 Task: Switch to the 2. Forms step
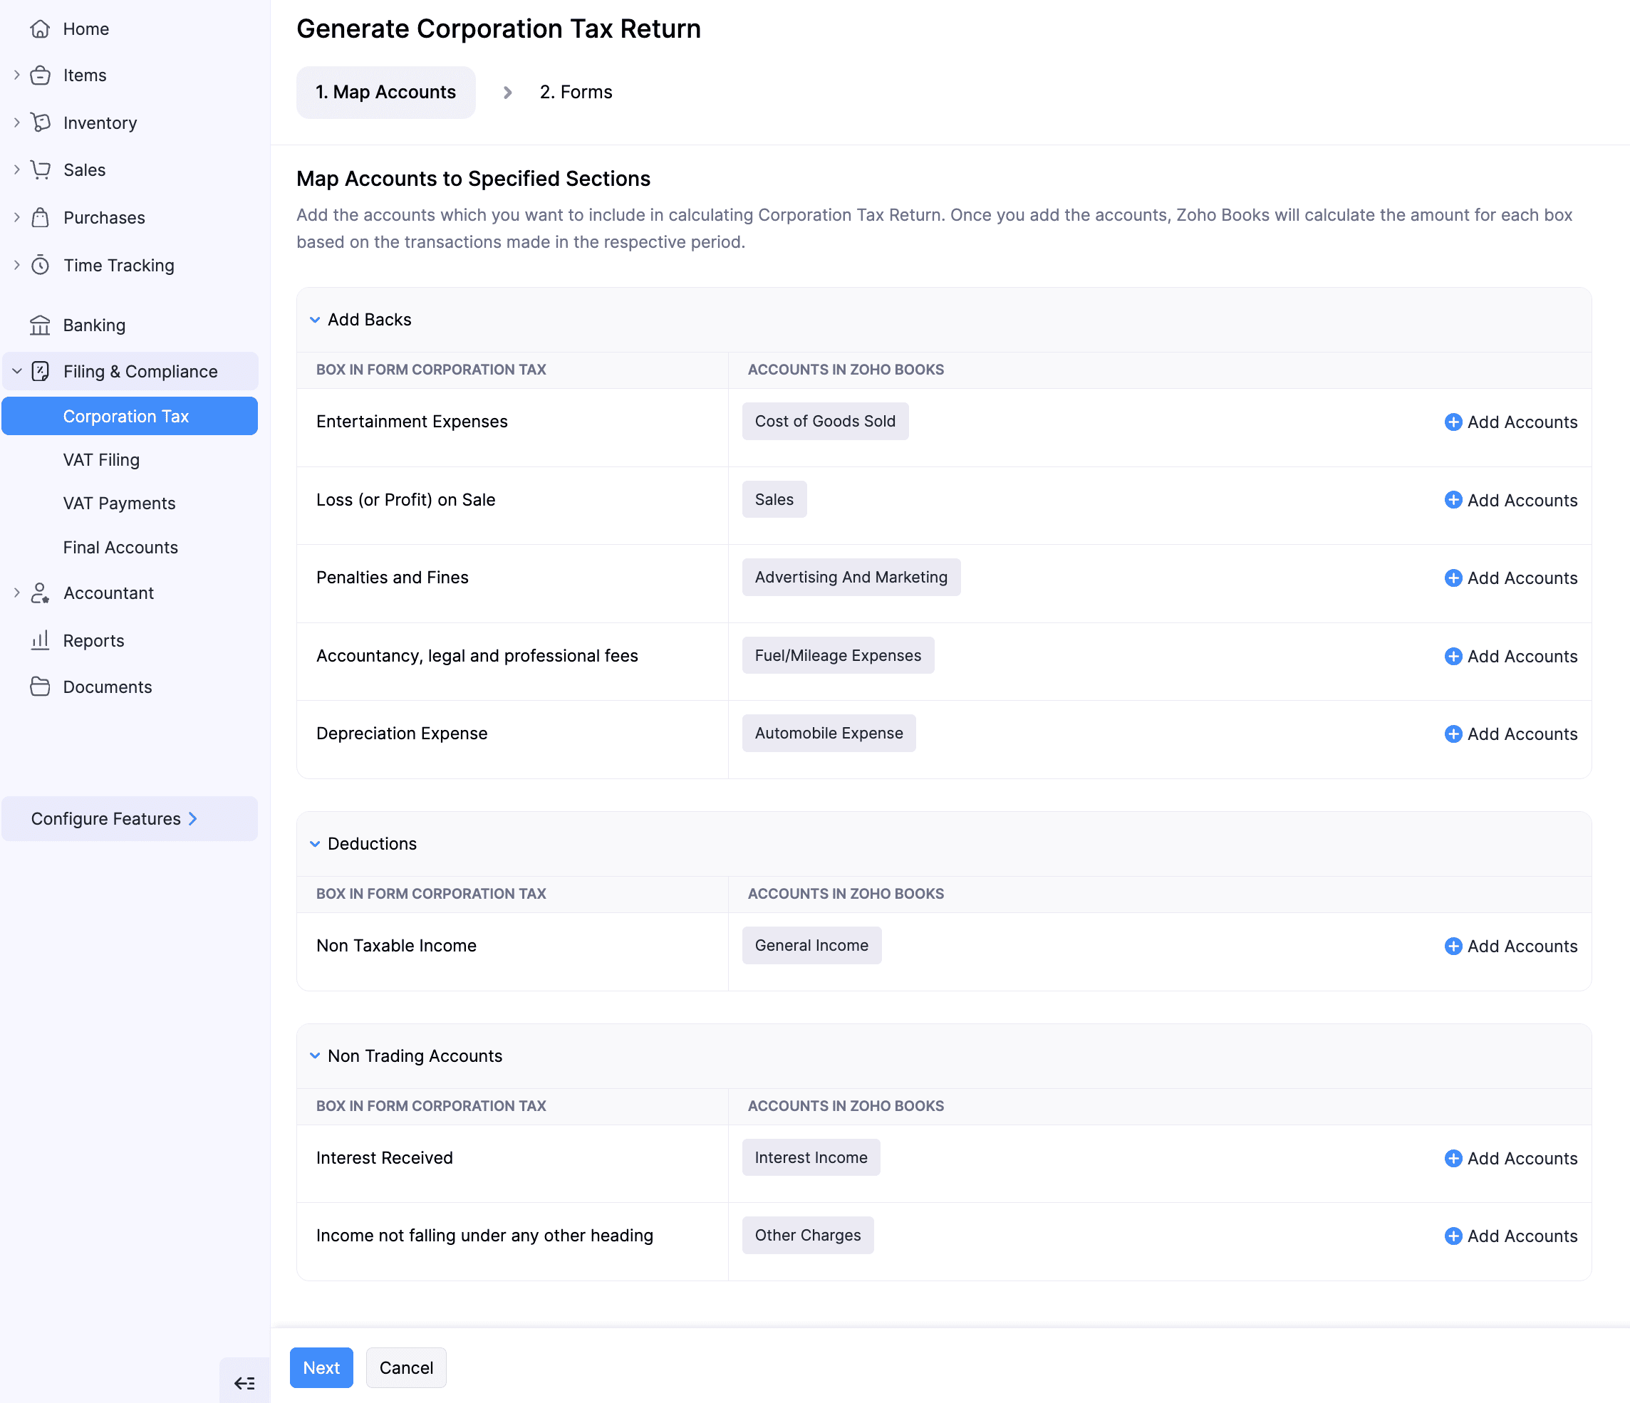575,92
